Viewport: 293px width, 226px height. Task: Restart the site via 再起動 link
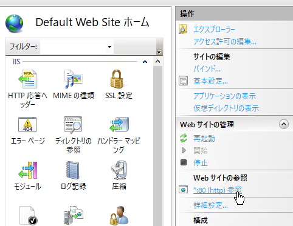pos(204,139)
